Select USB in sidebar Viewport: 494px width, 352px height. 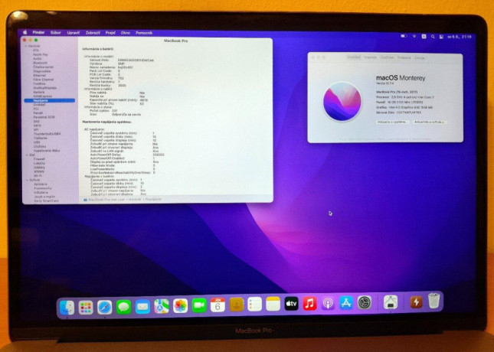tap(37, 142)
